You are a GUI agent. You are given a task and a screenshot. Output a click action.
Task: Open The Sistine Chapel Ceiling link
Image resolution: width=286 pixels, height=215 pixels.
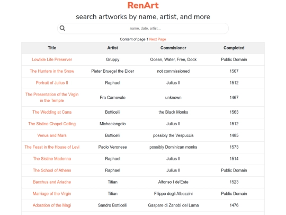[x=52, y=124]
